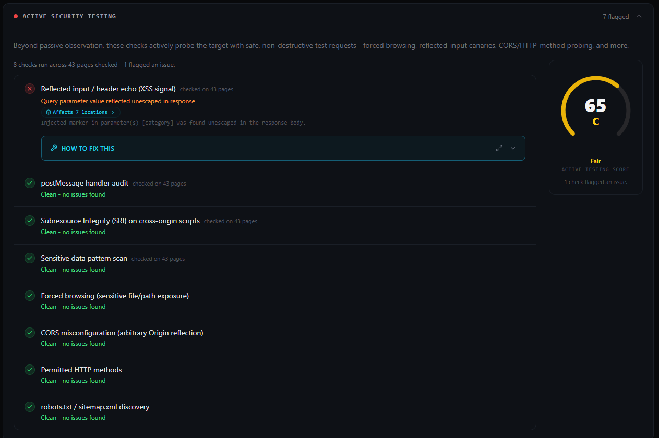Click the ACTIVE SECURITY TESTING heading
Screen dimensions: 659x438
[69, 16]
